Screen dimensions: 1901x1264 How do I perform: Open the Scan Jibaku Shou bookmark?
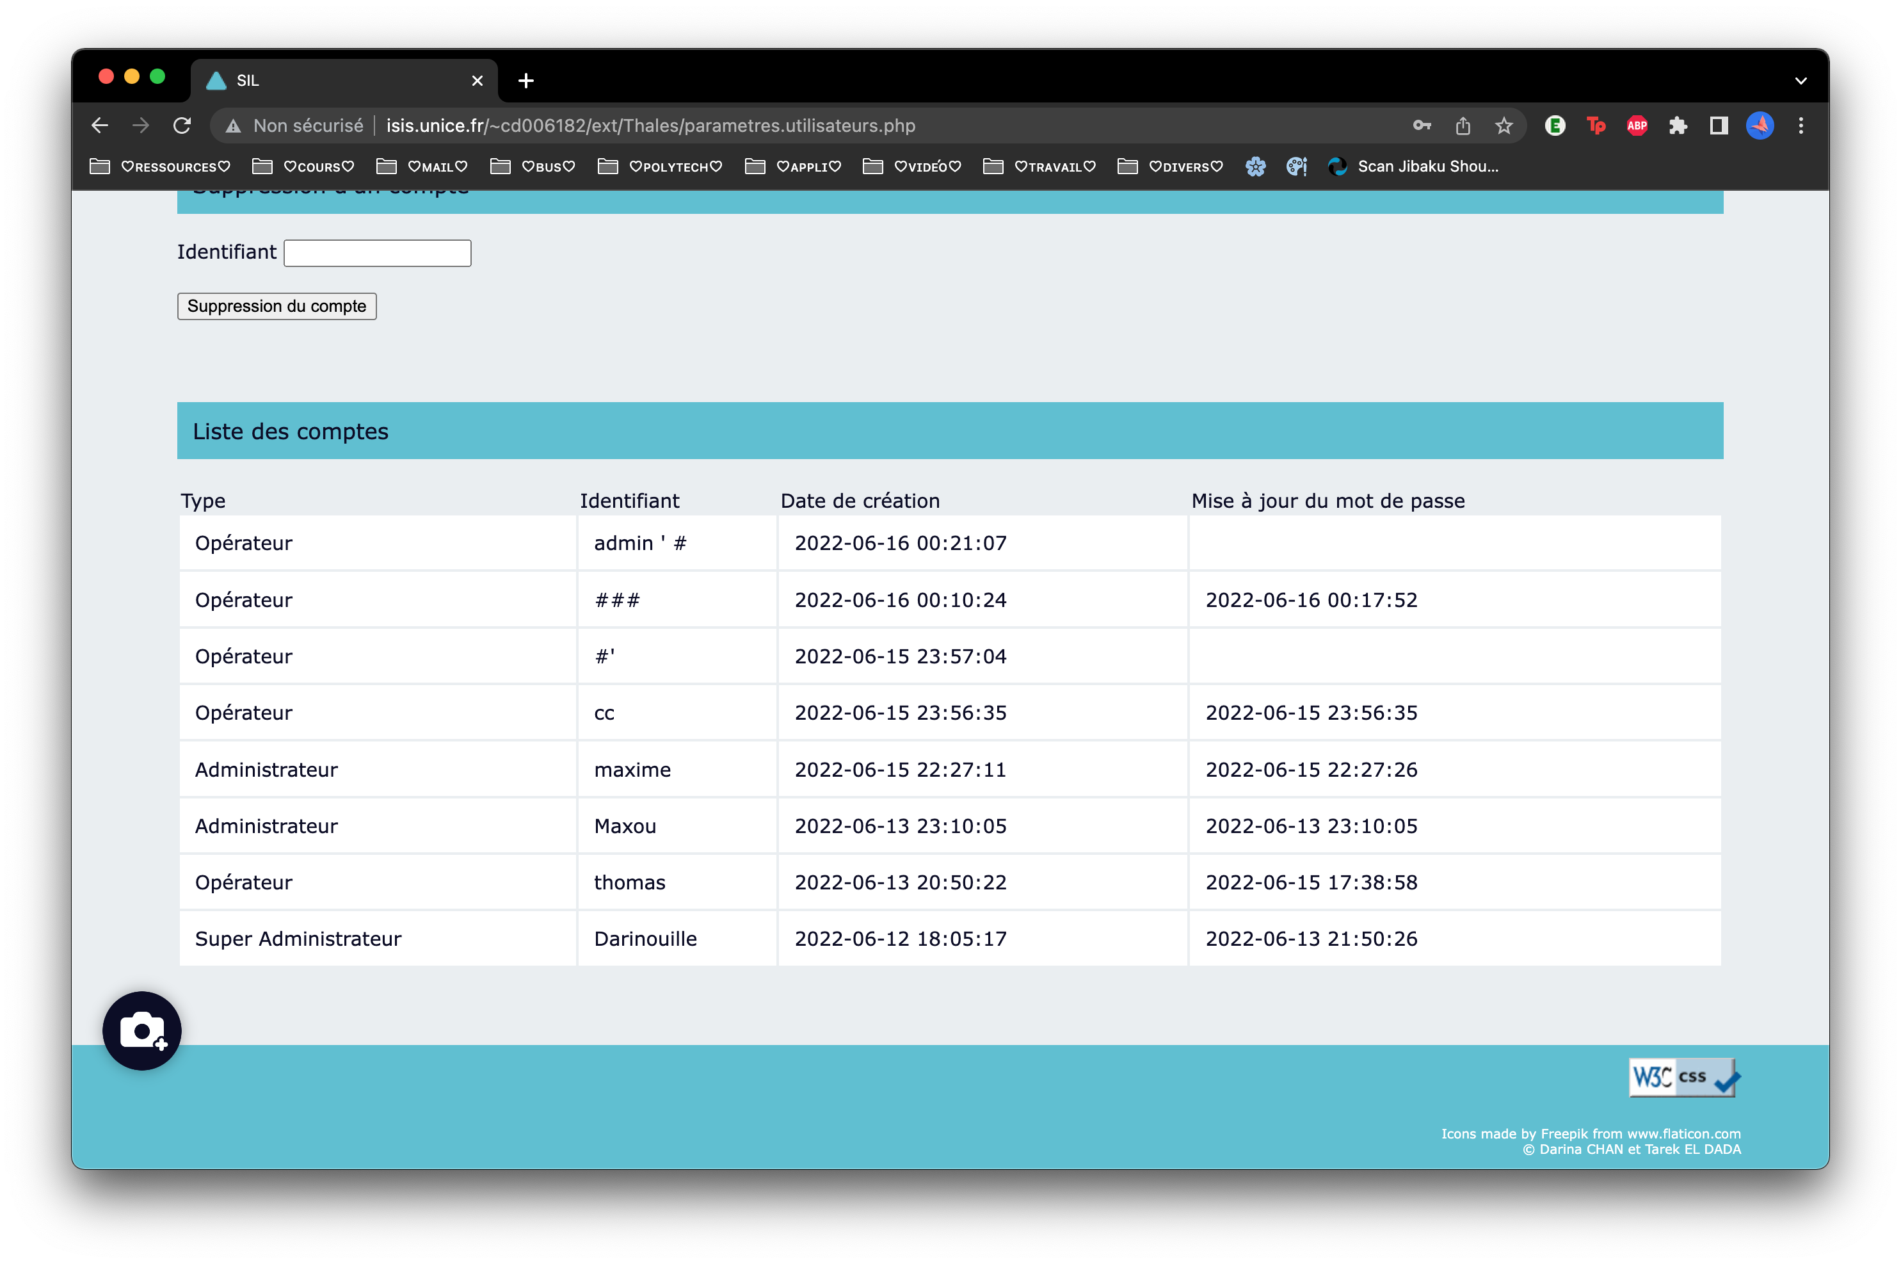(x=1413, y=167)
